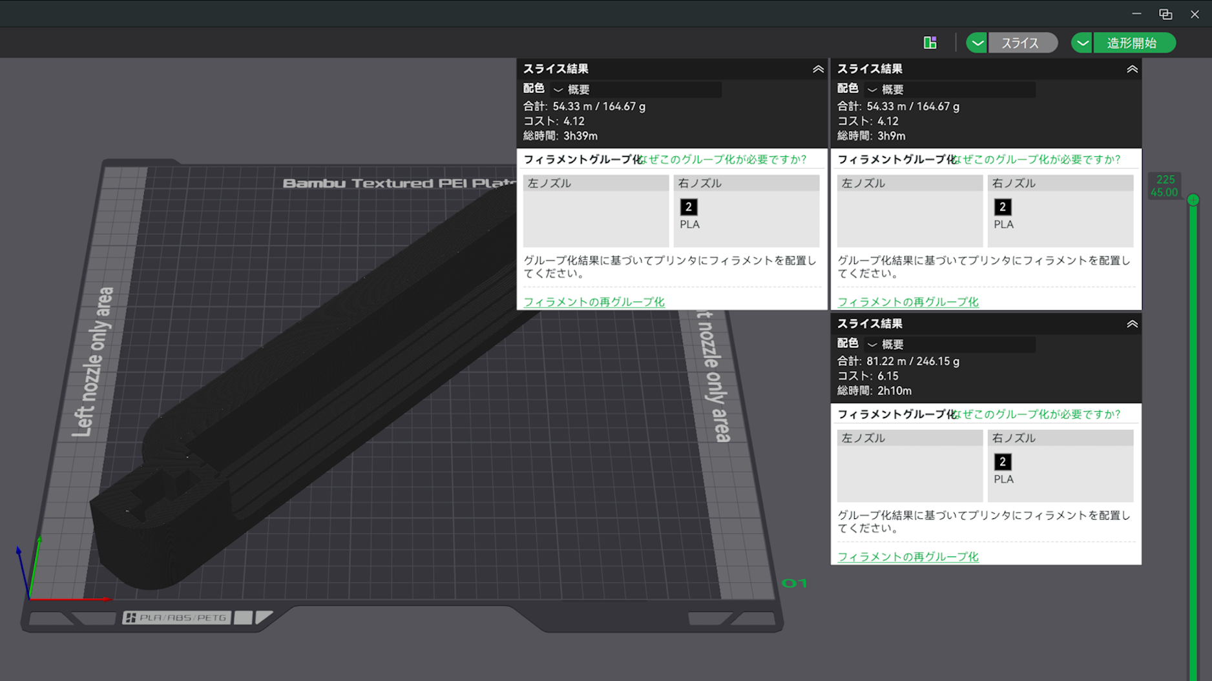
Task: Click the restore window button in title bar
Action: point(1165,14)
